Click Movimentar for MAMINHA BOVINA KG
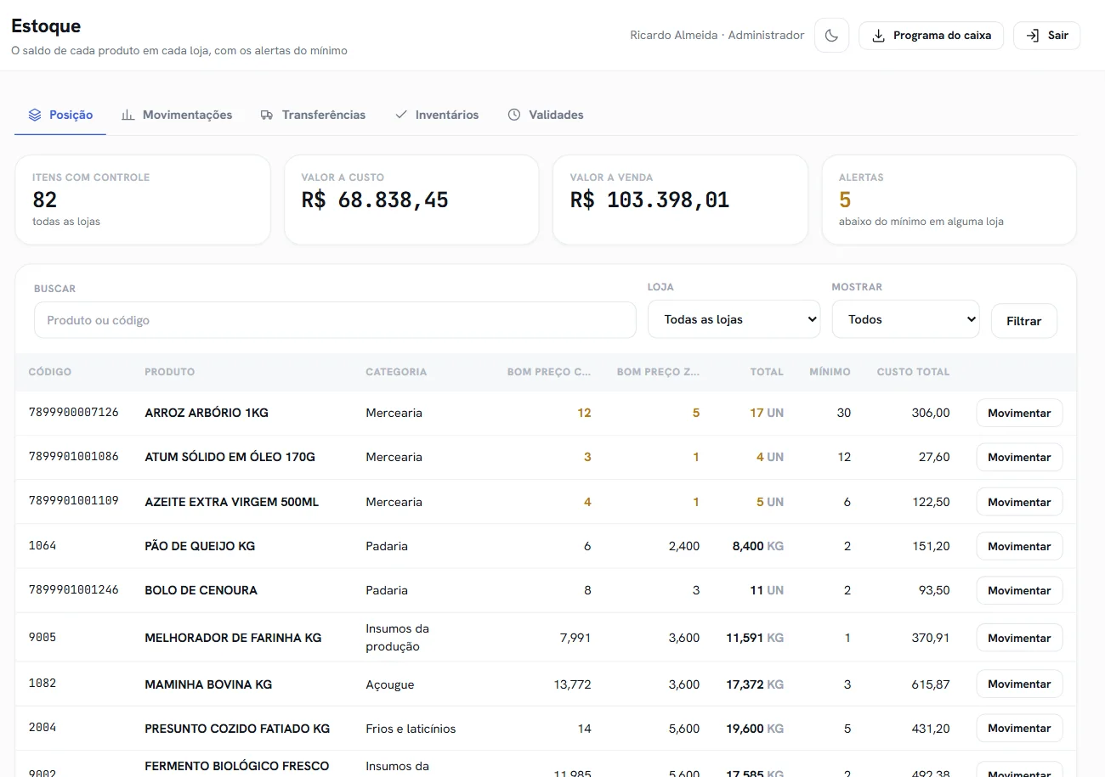 pyautogui.click(x=1019, y=684)
